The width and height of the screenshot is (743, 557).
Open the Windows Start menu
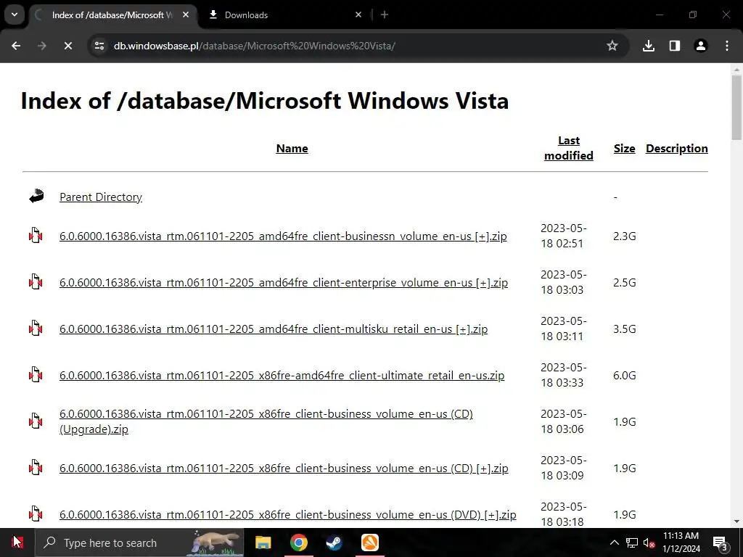click(x=17, y=542)
